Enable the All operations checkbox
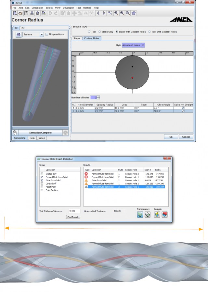 (x=47, y=34)
